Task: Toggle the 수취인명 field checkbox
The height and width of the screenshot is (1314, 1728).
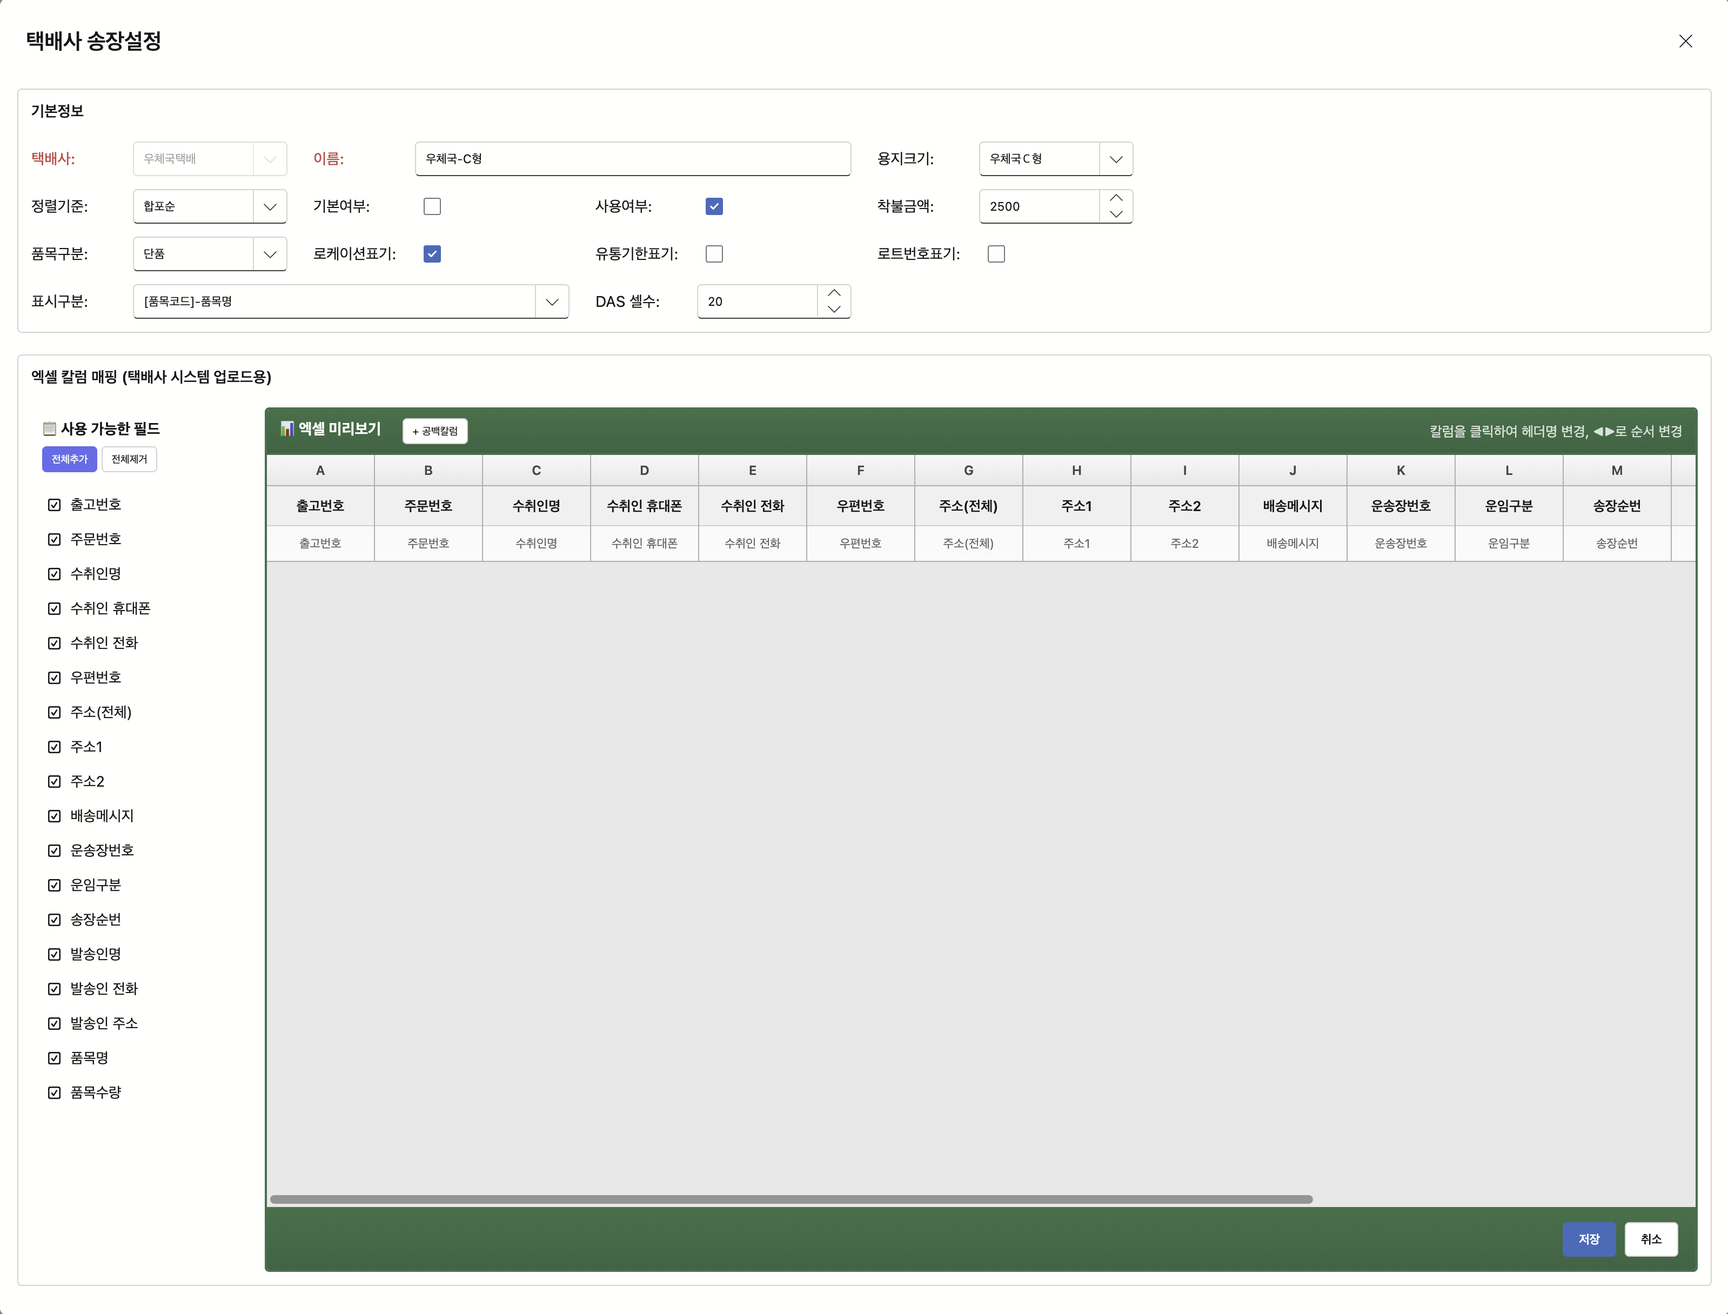Action: point(54,574)
